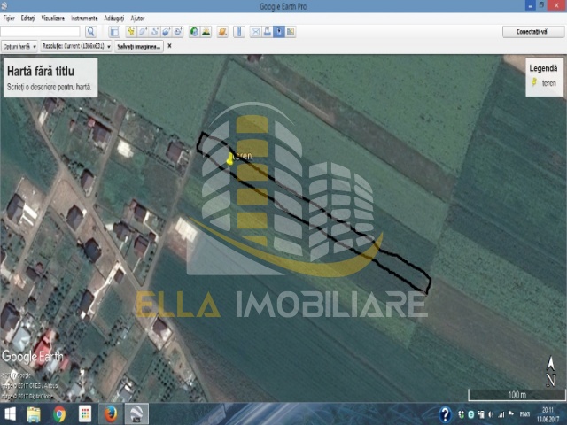
Task: Click View in Google Maps icon
Action: point(291,32)
